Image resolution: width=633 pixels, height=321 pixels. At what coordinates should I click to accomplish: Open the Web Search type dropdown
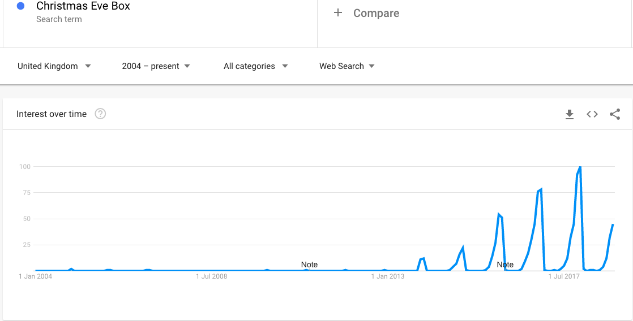347,66
